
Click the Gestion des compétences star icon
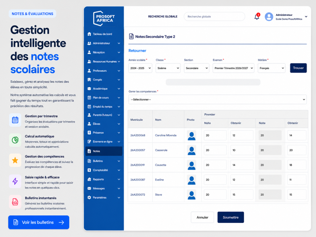15,160
